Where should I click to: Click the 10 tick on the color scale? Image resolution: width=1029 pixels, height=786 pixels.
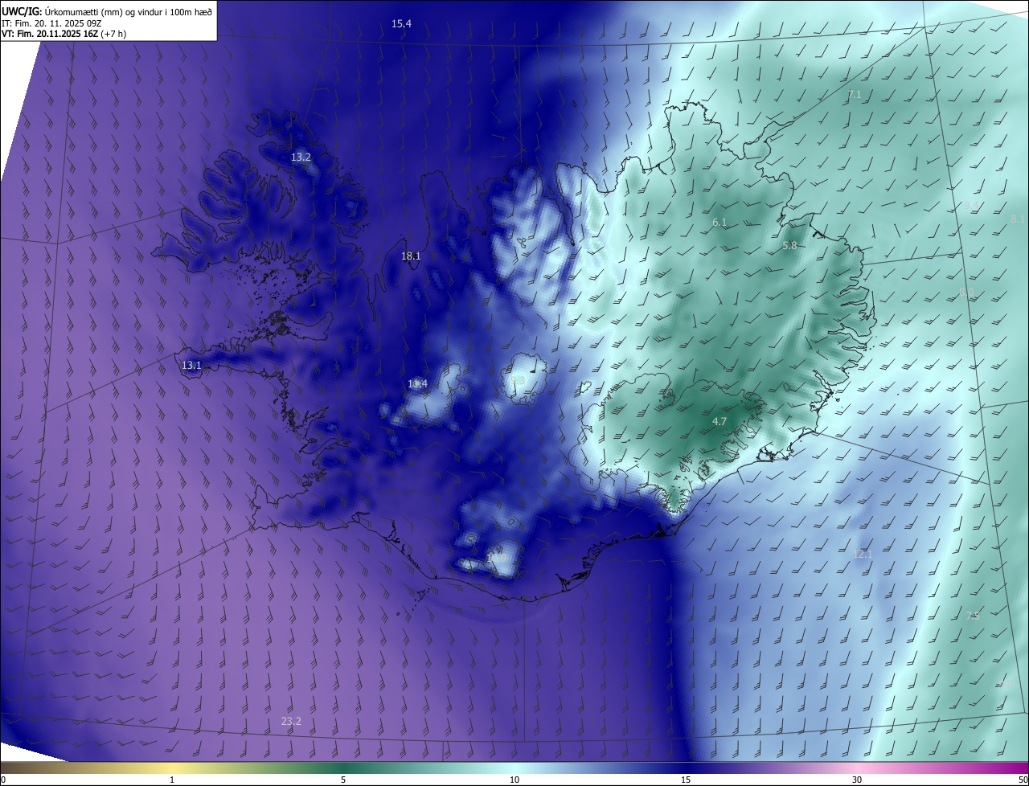[514, 780]
